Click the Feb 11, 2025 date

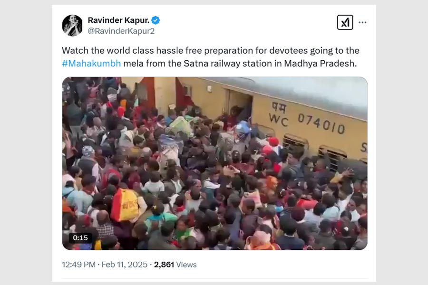(x=125, y=265)
